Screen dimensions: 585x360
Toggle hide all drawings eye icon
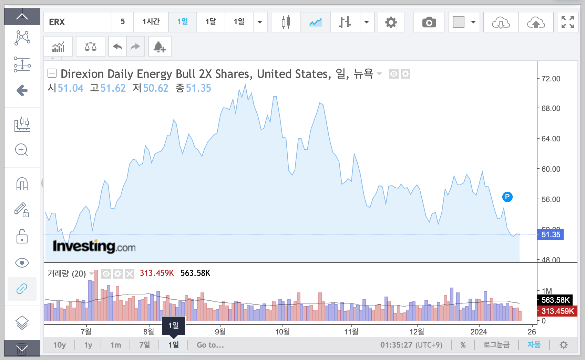[22, 263]
